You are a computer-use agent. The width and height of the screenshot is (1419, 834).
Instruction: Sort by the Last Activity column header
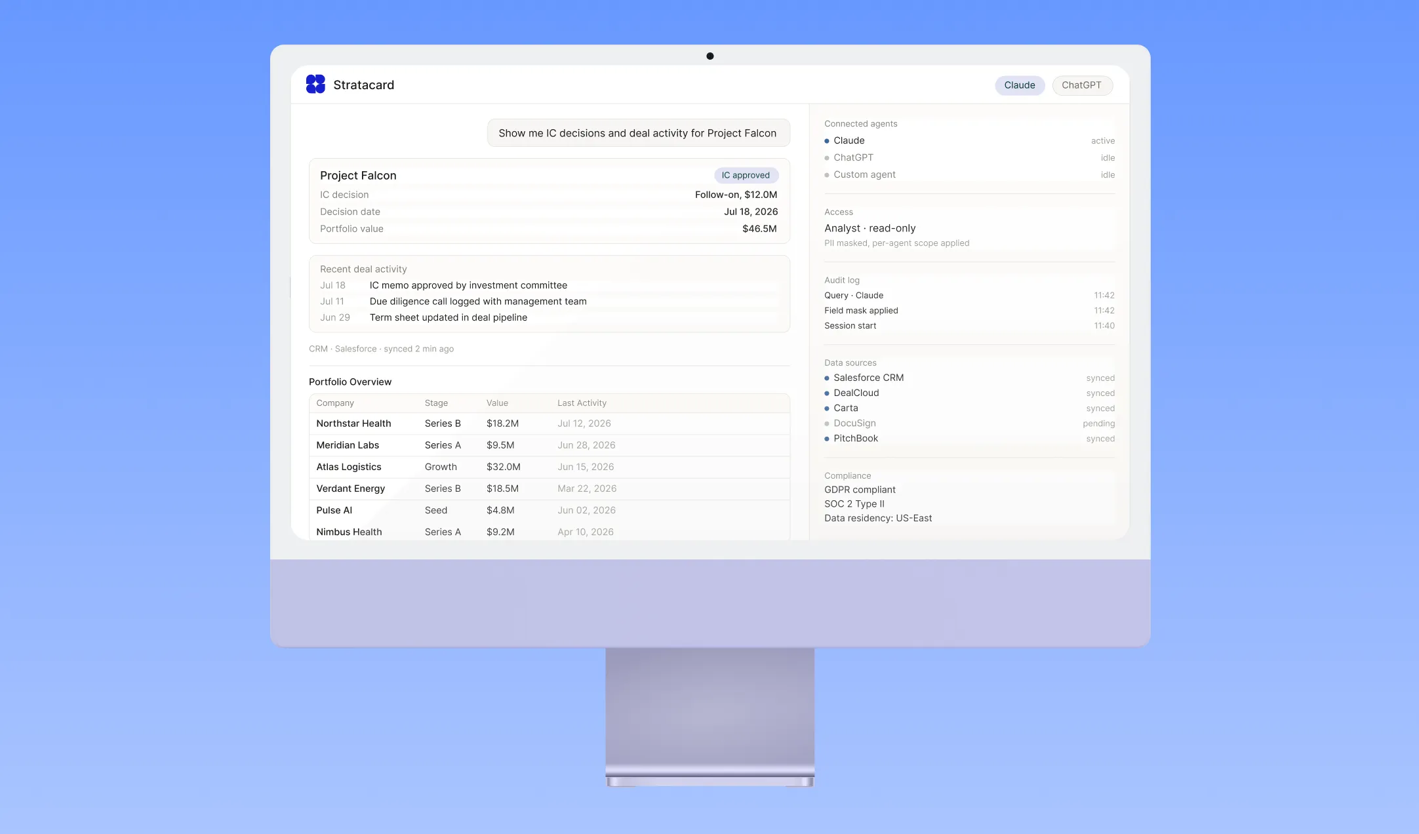582,403
